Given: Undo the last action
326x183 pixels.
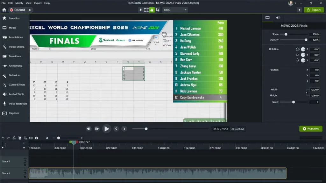Looking at the screenshot, I should click(3, 138).
